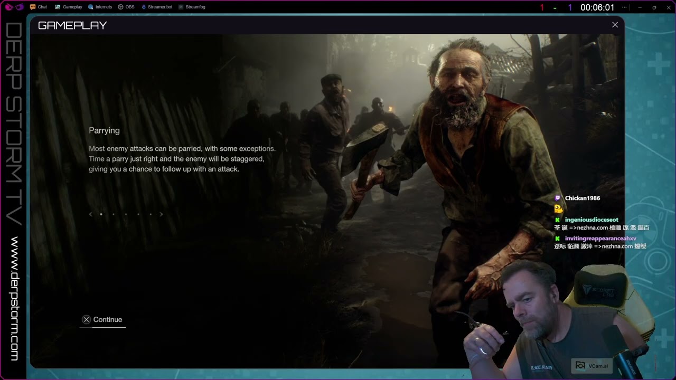Click the blue score counter
The width and height of the screenshot is (676, 380).
[x=570, y=7]
